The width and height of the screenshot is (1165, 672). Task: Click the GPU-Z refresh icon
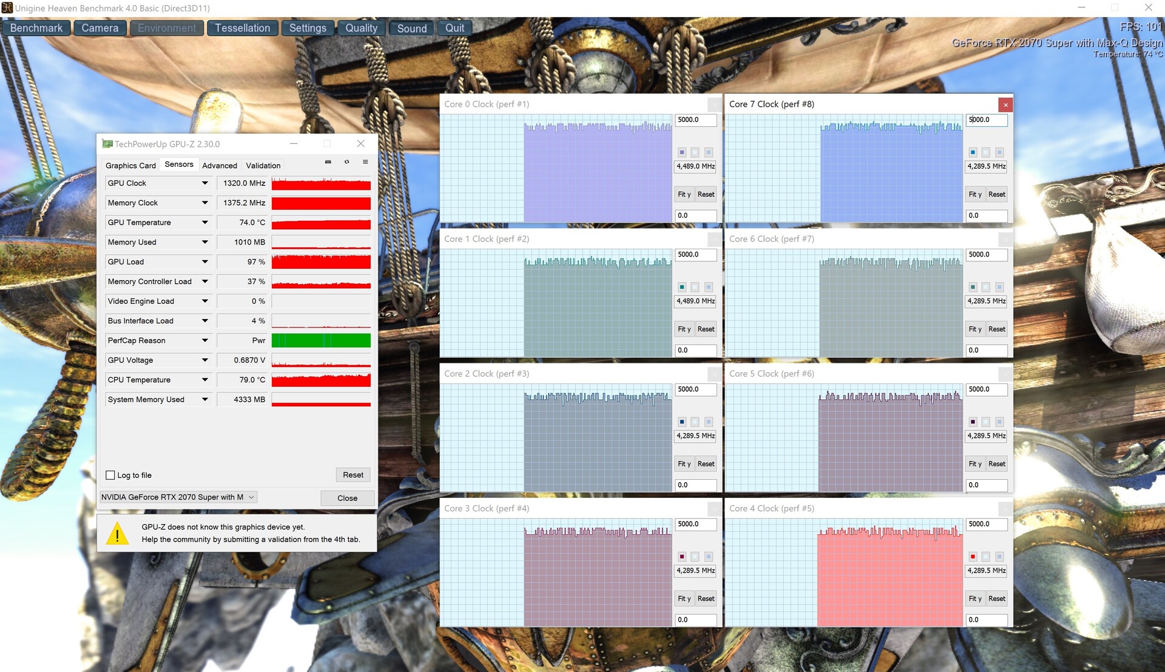[x=346, y=162]
